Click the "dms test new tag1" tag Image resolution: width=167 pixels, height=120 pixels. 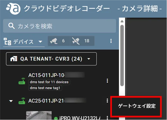(x=46, y=88)
